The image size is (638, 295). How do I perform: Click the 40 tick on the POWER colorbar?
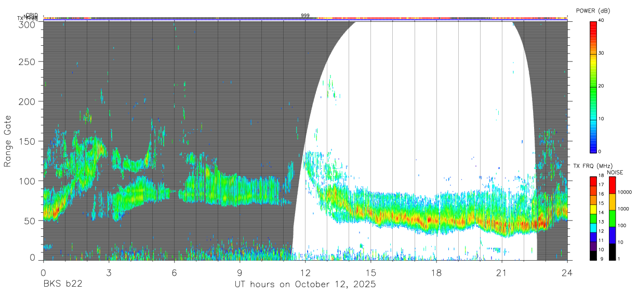pos(602,20)
